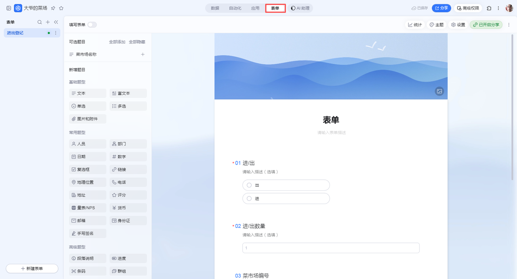Open the 主题 theme palette
This screenshot has height=279, width=517.
pos(436,25)
